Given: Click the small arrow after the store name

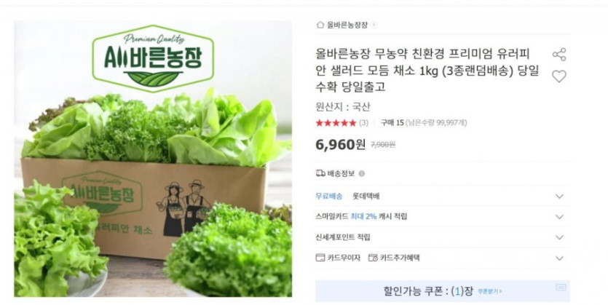Looking at the screenshot, I should (374, 25).
